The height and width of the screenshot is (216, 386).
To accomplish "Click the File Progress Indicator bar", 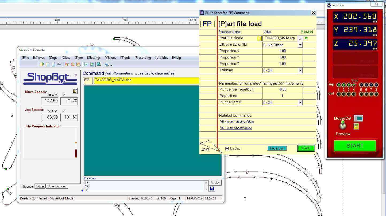I will click(76, 143).
